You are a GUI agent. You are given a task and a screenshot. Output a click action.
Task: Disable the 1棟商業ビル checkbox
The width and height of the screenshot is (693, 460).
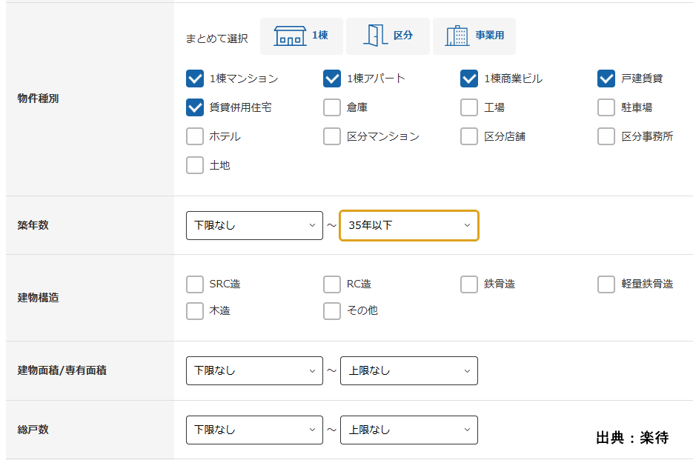[469, 79]
